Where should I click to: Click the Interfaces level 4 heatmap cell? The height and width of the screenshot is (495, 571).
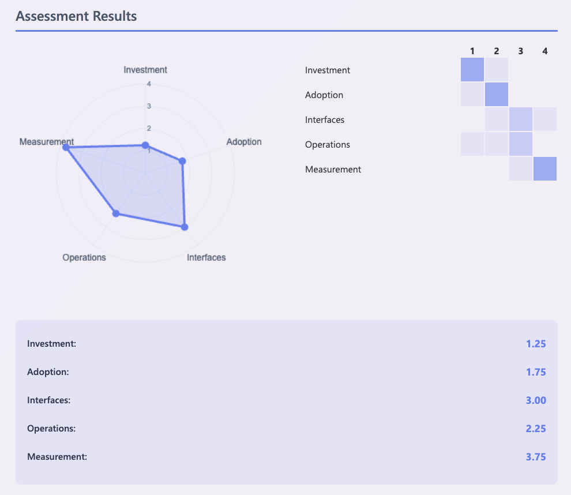click(x=545, y=119)
